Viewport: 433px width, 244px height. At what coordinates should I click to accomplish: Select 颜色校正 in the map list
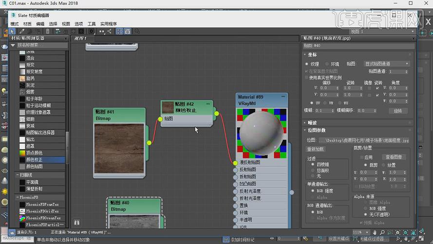coord(42,160)
